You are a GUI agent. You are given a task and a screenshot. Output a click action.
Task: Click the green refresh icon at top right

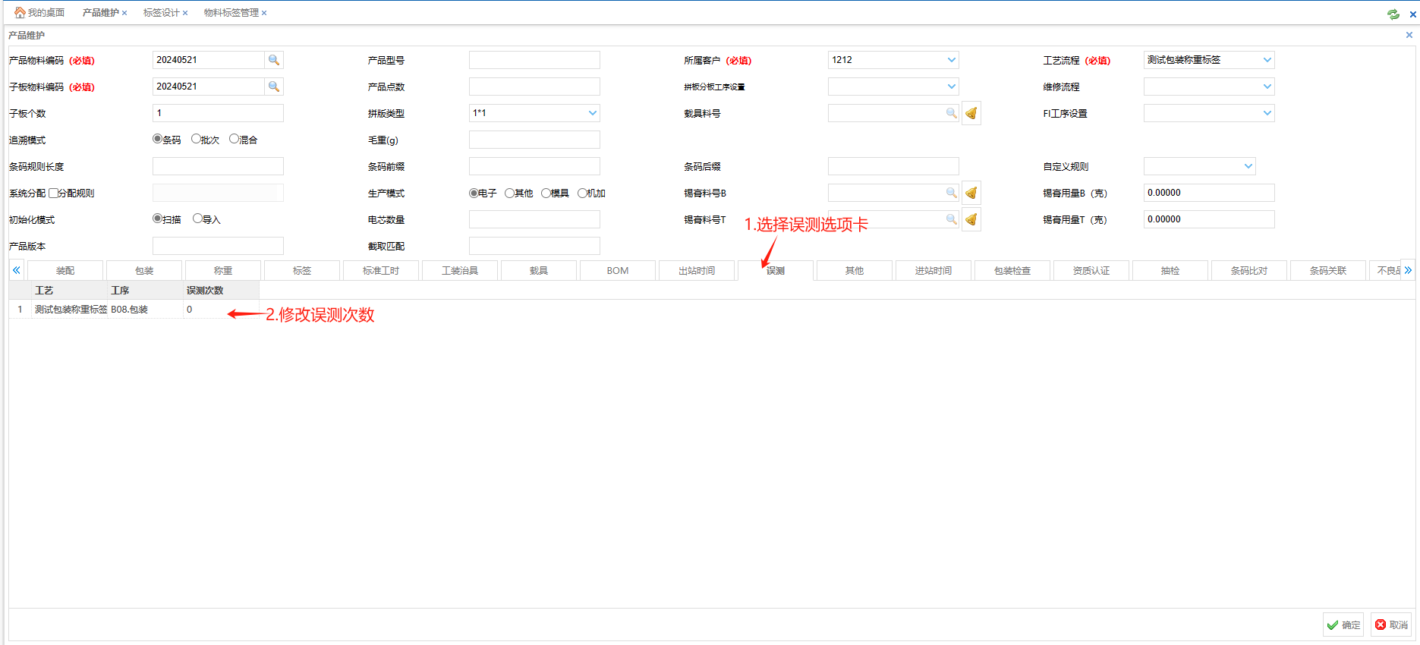[x=1393, y=14]
